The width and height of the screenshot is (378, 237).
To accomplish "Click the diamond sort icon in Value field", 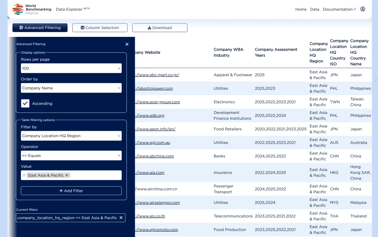I will coord(25,175).
